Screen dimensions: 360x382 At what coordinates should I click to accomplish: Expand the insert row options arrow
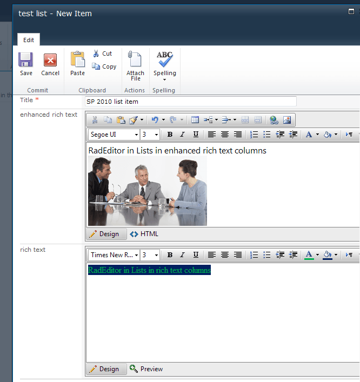click(216, 119)
